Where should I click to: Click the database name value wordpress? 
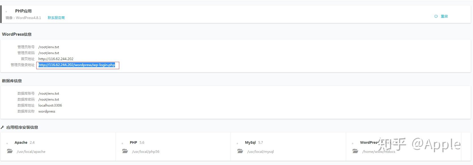tap(47, 111)
